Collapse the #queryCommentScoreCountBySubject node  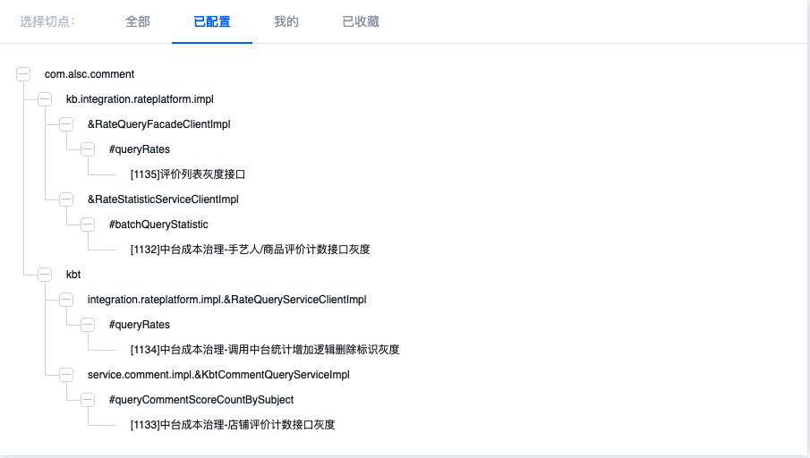click(x=88, y=400)
